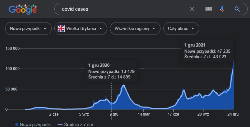Start voice search with microphone icon
This screenshot has height=127, width=250.
[x=222, y=9]
